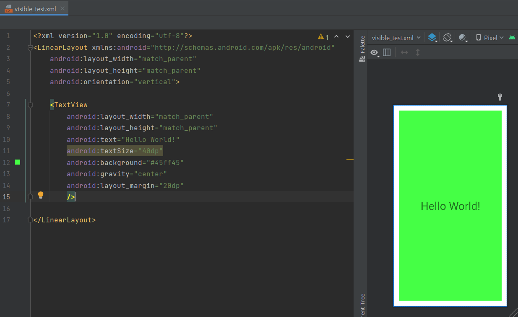Click the android:layout_margin="20dp" line
The height and width of the screenshot is (317, 518).
click(125, 186)
